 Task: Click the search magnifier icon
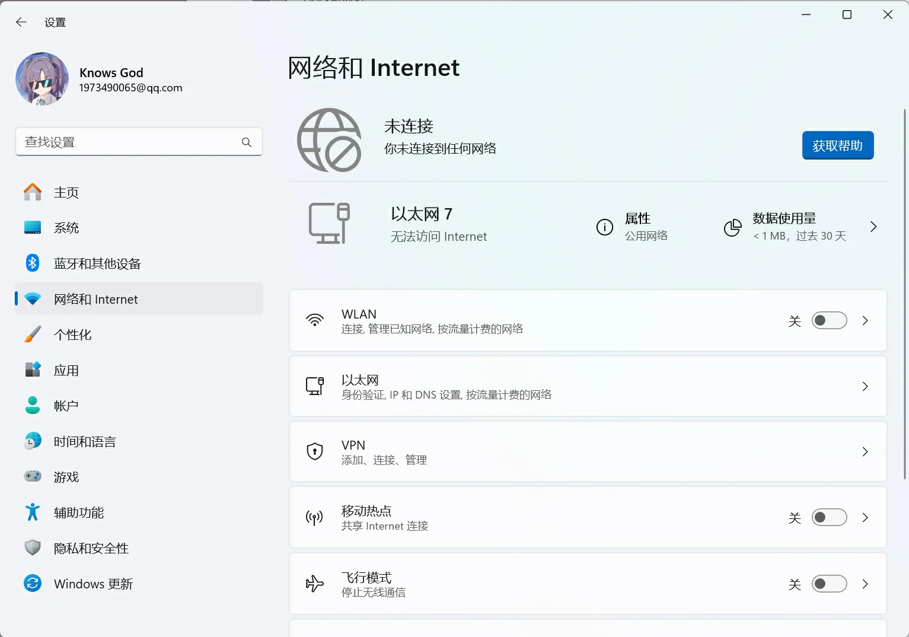tap(247, 142)
